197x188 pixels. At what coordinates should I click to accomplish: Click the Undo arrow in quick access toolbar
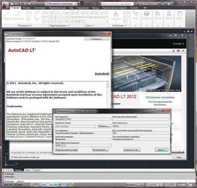[x=34, y=4]
